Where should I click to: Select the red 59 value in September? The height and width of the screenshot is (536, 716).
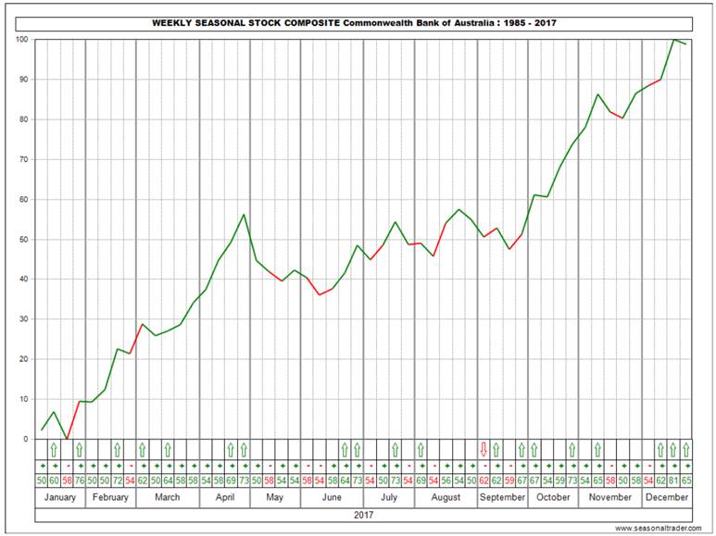point(509,480)
